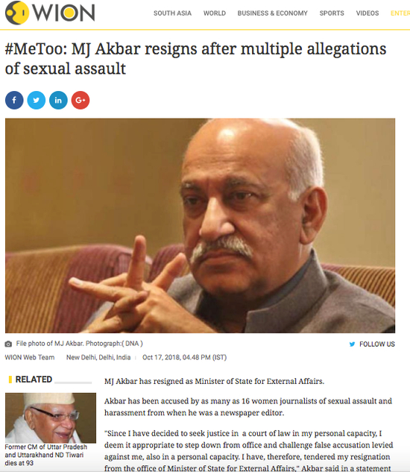Screen dimensions: 410x472
Task: Click the main MJ Akbar photo
Action: [x=200, y=225]
